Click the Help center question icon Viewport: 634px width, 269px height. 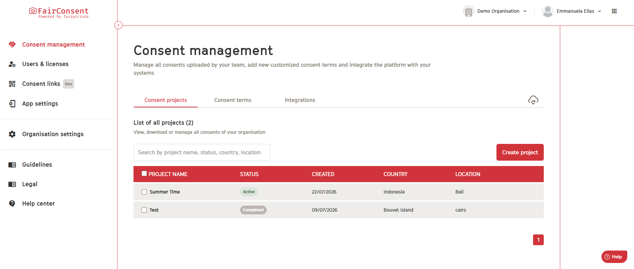(x=12, y=204)
